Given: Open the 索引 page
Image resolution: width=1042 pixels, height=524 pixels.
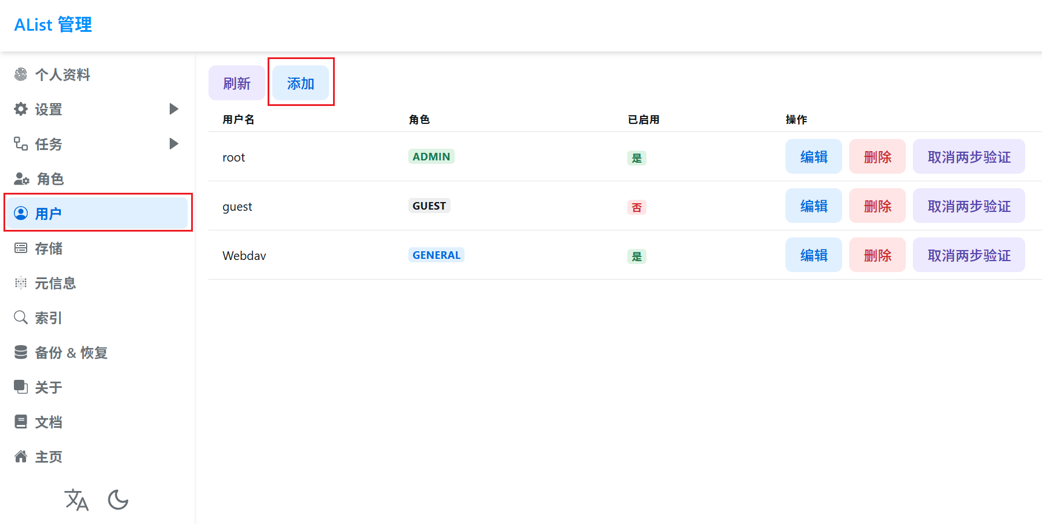Looking at the screenshot, I should coord(97,317).
